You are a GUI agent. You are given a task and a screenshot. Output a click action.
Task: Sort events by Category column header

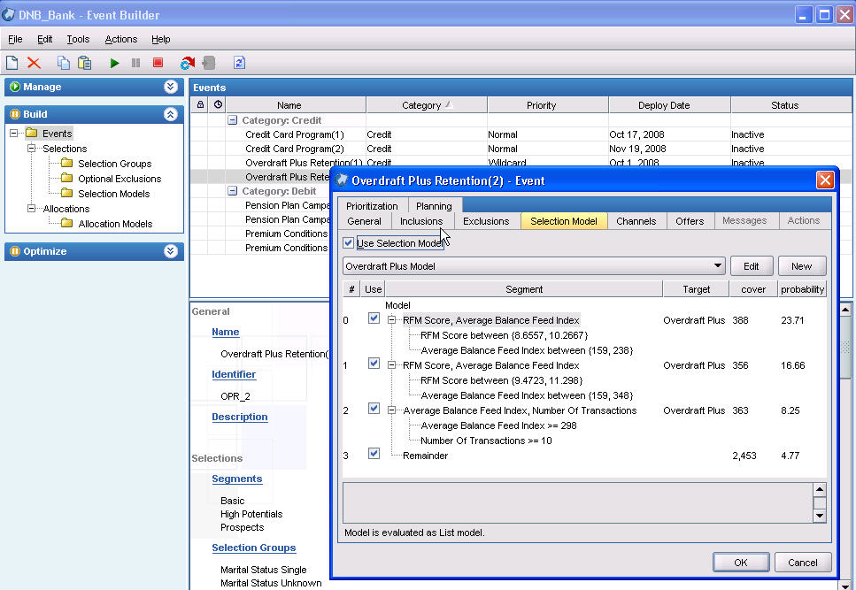click(427, 105)
